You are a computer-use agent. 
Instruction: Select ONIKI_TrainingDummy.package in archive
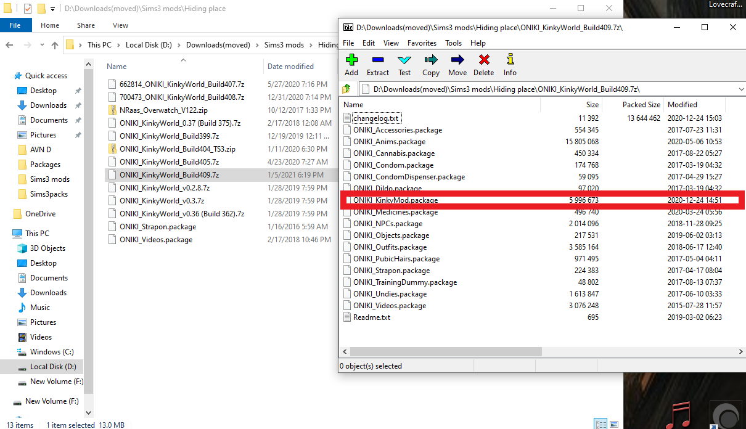pos(405,282)
